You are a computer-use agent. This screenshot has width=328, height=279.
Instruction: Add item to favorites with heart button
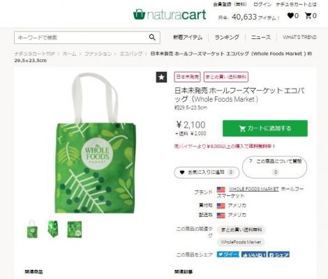pos(207,172)
